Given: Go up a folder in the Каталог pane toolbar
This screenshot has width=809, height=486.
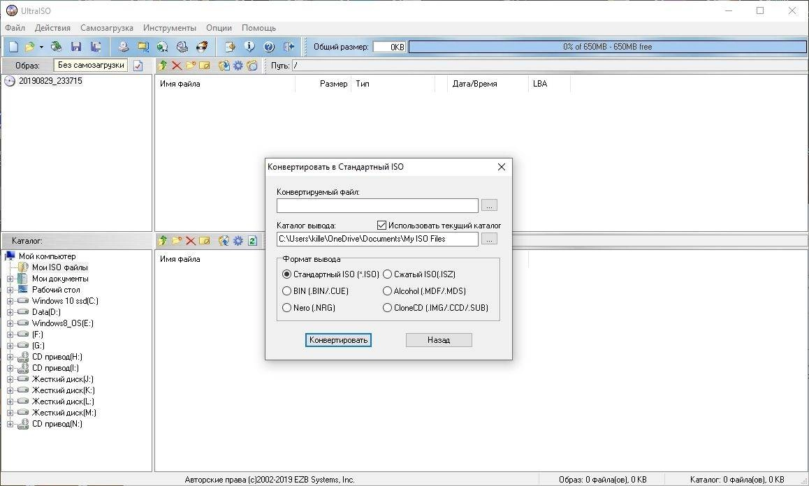Looking at the screenshot, I should pyautogui.click(x=163, y=240).
